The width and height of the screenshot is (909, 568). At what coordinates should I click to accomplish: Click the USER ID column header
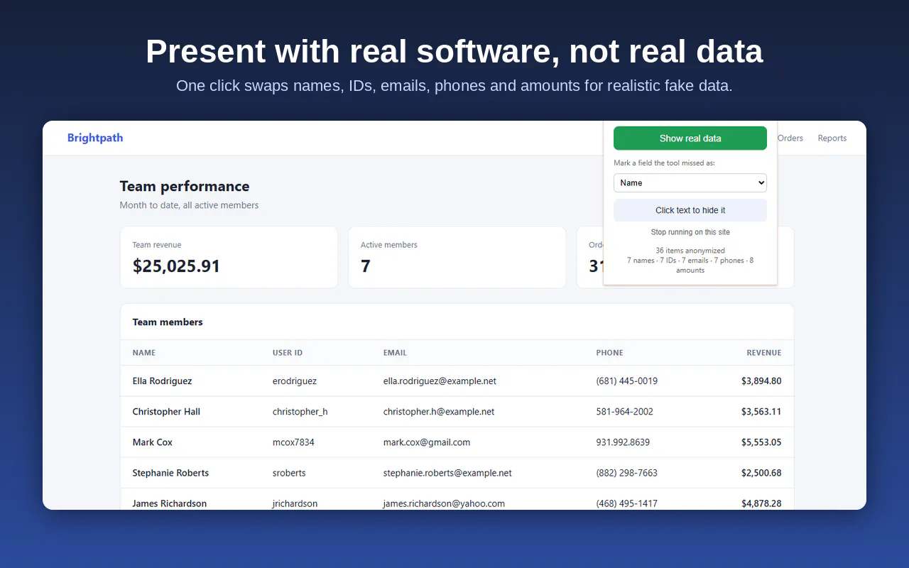pyautogui.click(x=288, y=353)
